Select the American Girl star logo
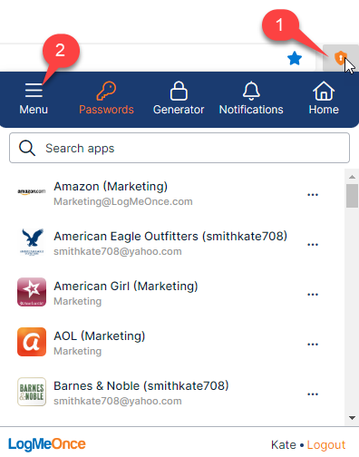 point(32,292)
